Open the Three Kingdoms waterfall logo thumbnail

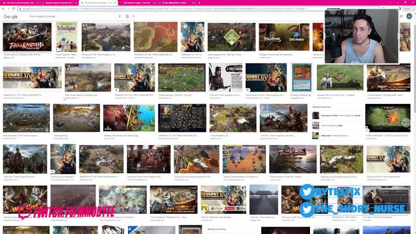(x=292, y=159)
